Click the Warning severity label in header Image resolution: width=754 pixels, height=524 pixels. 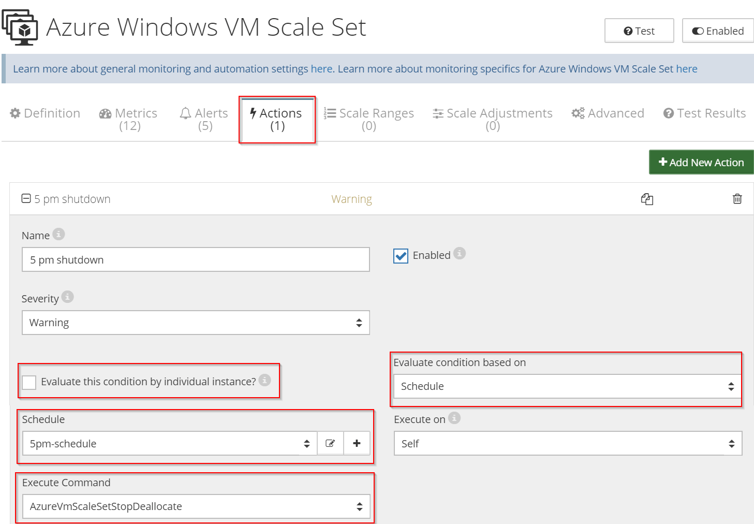coord(352,199)
